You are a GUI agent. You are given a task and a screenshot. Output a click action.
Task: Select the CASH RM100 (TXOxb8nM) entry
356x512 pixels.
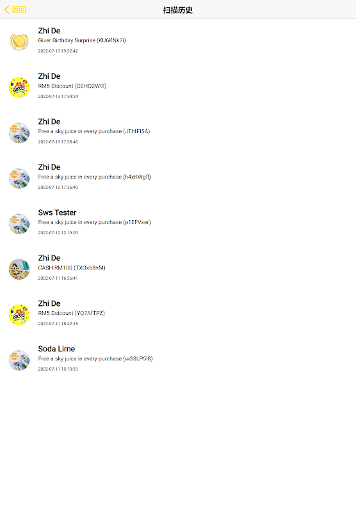click(x=178, y=269)
